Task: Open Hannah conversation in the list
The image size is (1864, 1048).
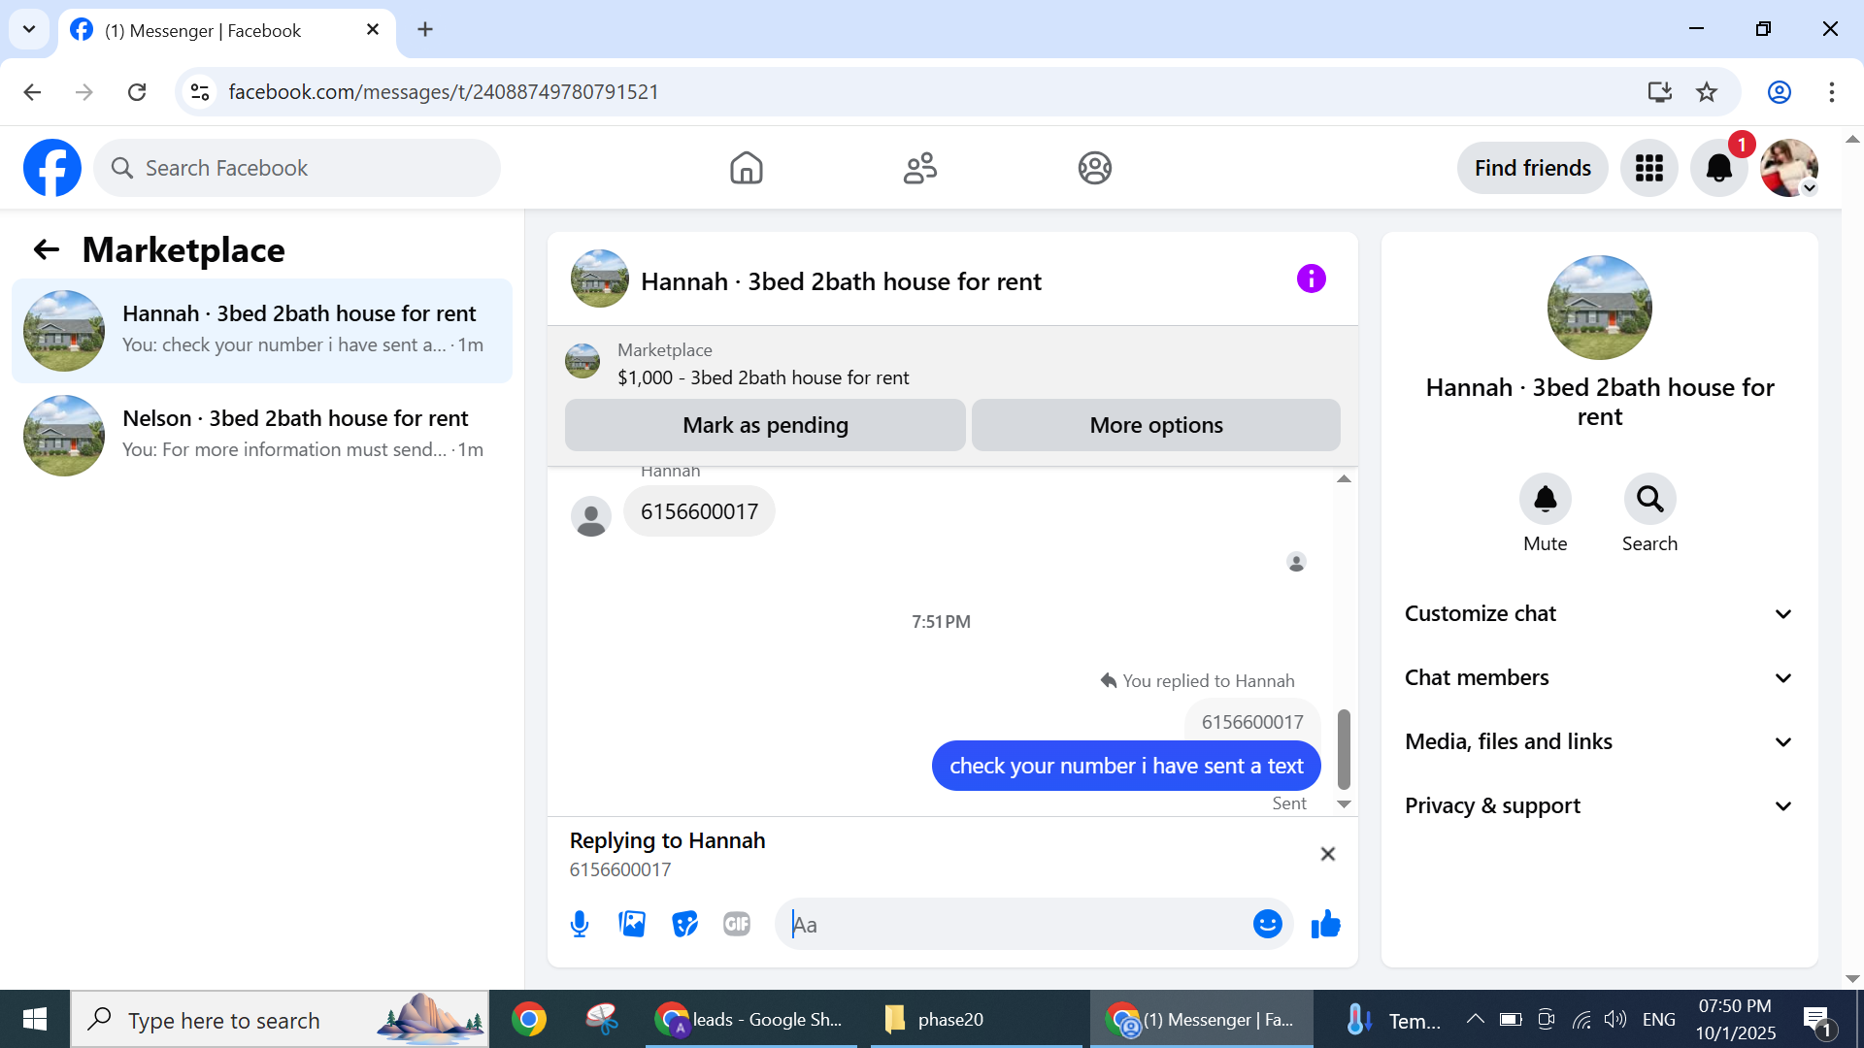Action: tap(262, 330)
